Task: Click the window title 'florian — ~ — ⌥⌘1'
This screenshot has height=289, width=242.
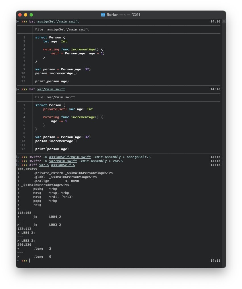Action: [123, 15]
